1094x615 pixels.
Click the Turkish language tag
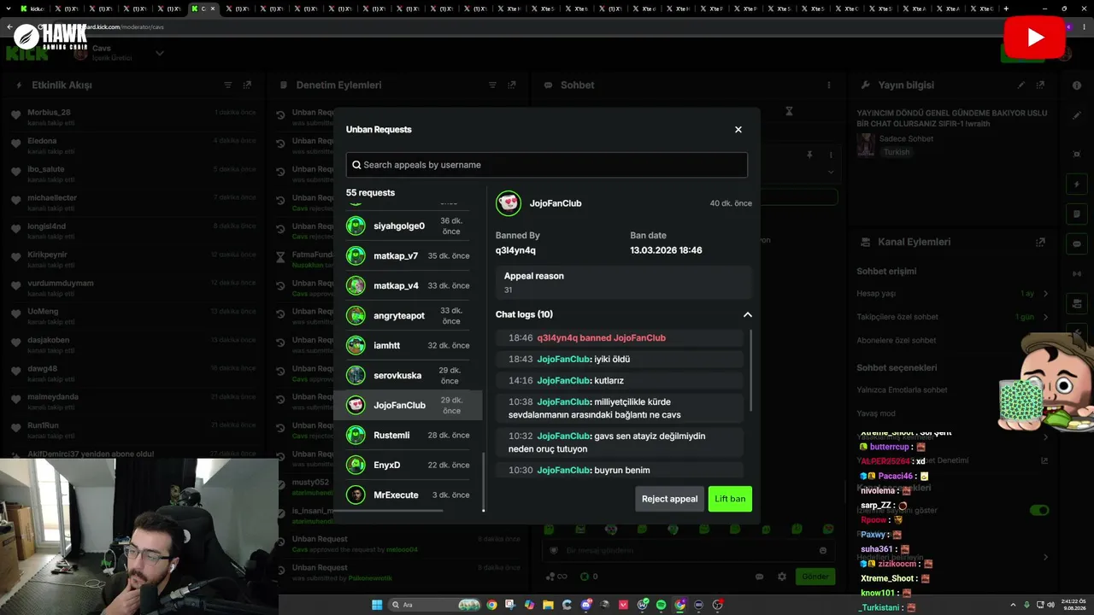coord(897,152)
